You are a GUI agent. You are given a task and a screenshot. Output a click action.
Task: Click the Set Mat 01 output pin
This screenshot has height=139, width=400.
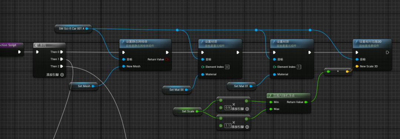251,86
